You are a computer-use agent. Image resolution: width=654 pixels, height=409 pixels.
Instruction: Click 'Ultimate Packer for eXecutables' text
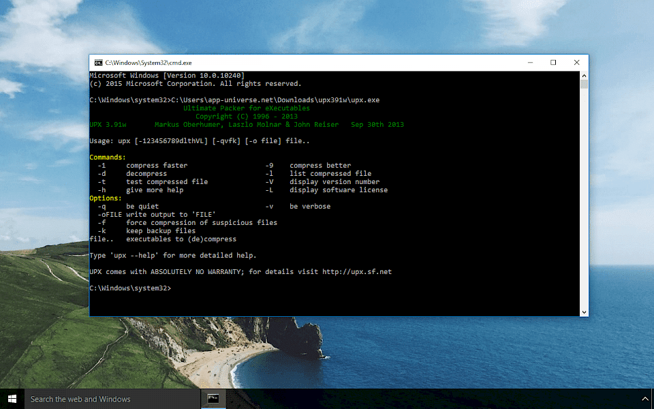click(x=247, y=108)
